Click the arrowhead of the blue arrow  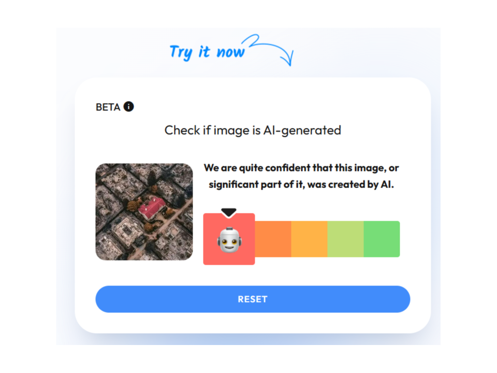point(287,59)
